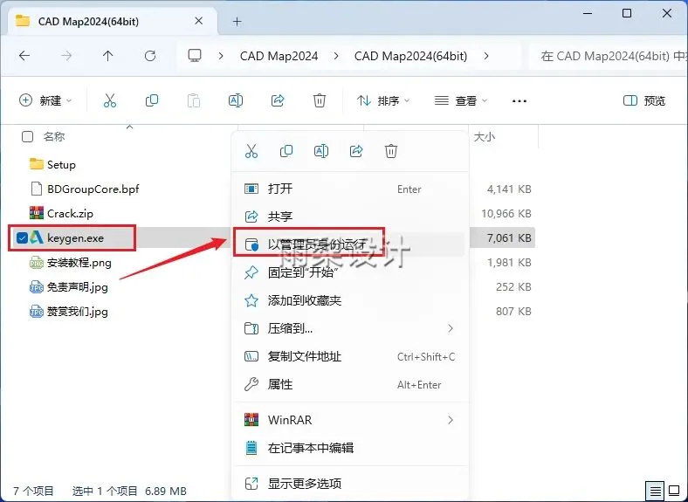Uncheck the keygen.exe checkbox
Image resolution: width=688 pixels, height=502 pixels.
(x=22, y=237)
